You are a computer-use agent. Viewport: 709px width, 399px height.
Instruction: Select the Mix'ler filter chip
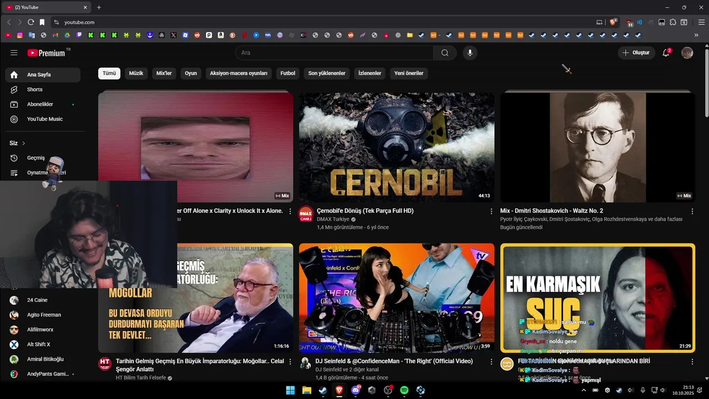[x=164, y=73]
